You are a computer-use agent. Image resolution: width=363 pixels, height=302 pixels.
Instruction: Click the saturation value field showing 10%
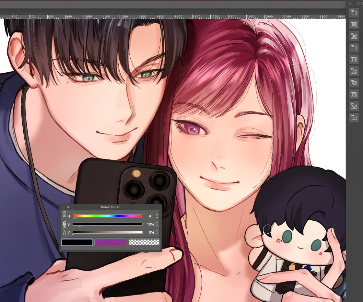point(150,224)
